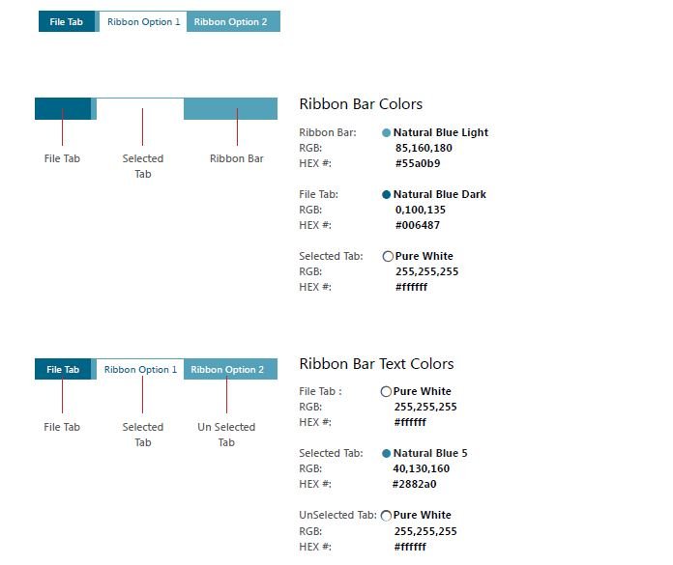Screen dimensions: 673x565
Task: Select the lower Ribbon Option 1 tab
Action: tap(140, 369)
